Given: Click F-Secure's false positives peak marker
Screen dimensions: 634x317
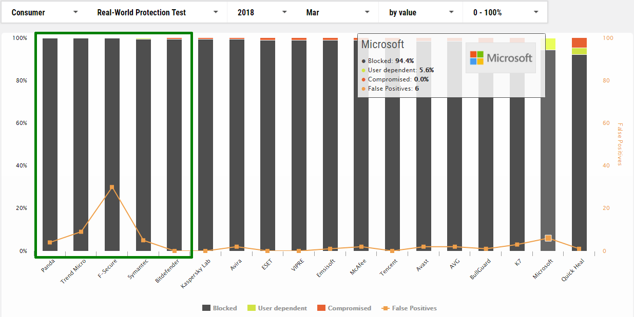Looking at the screenshot, I should pos(112,187).
